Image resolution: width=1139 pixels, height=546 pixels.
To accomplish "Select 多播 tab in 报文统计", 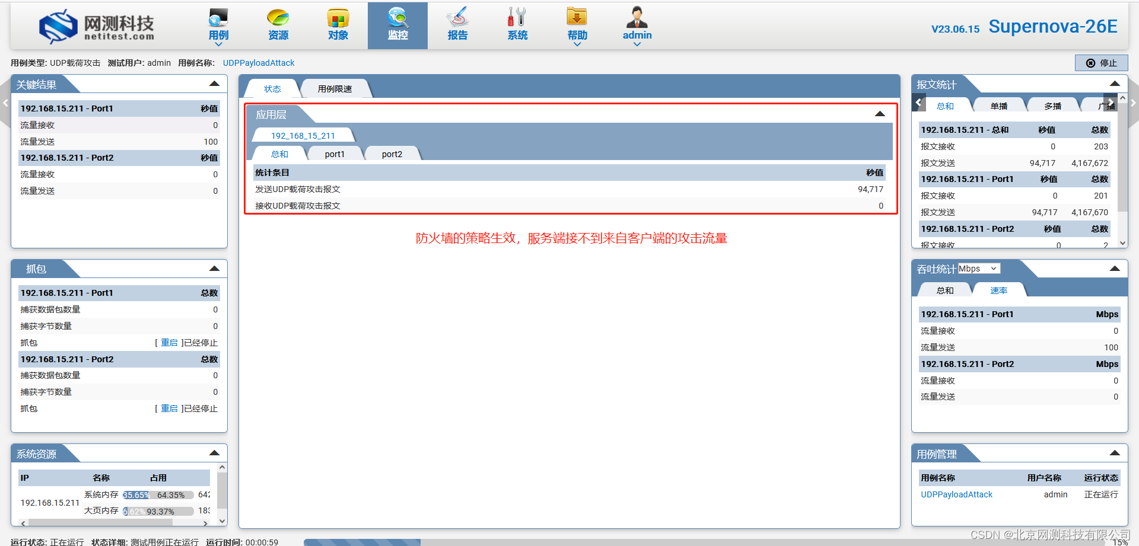I will (x=1053, y=106).
